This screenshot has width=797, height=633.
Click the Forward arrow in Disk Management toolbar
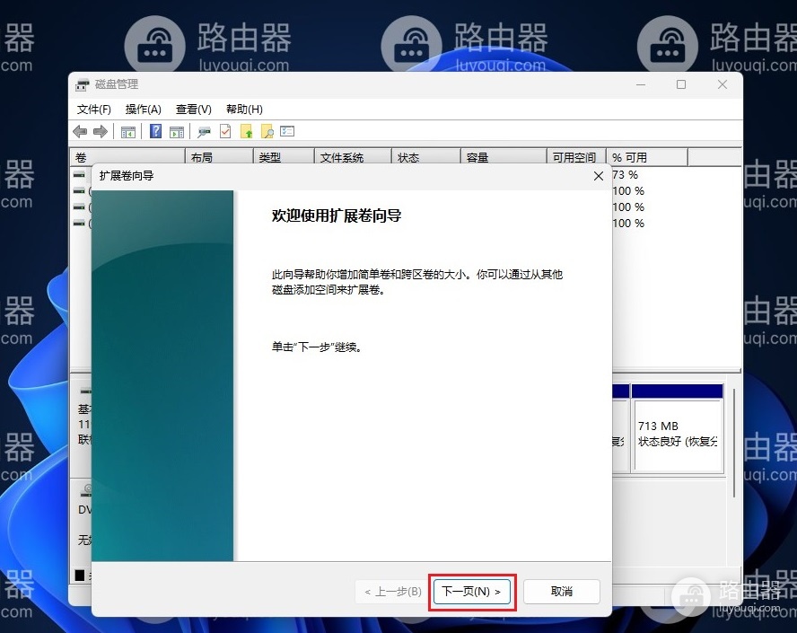(101, 132)
